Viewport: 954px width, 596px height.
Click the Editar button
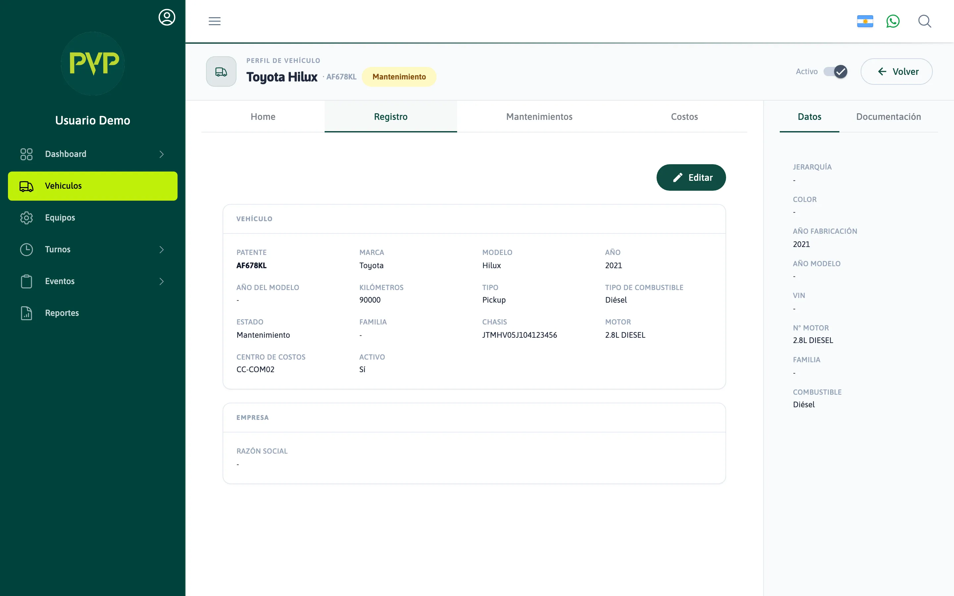pos(691,178)
